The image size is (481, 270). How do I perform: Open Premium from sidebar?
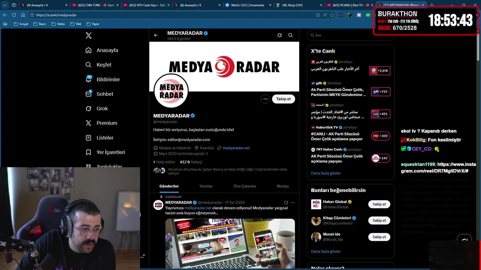point(101,123)
